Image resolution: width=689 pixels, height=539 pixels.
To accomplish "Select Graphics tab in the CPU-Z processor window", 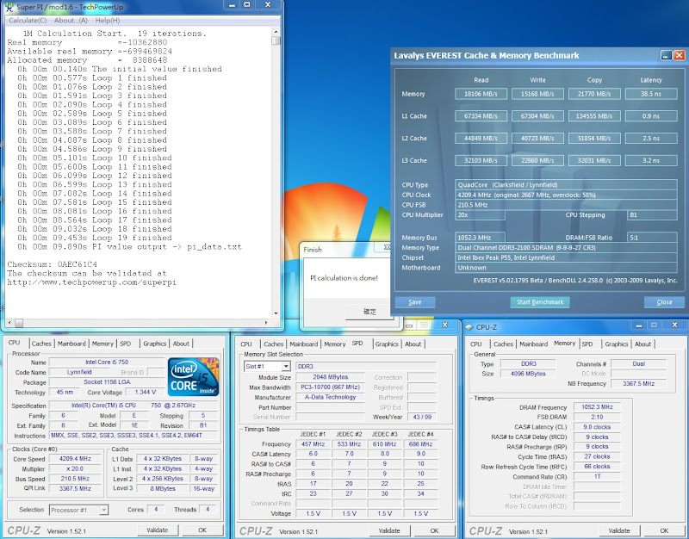I will coord(155,344).
